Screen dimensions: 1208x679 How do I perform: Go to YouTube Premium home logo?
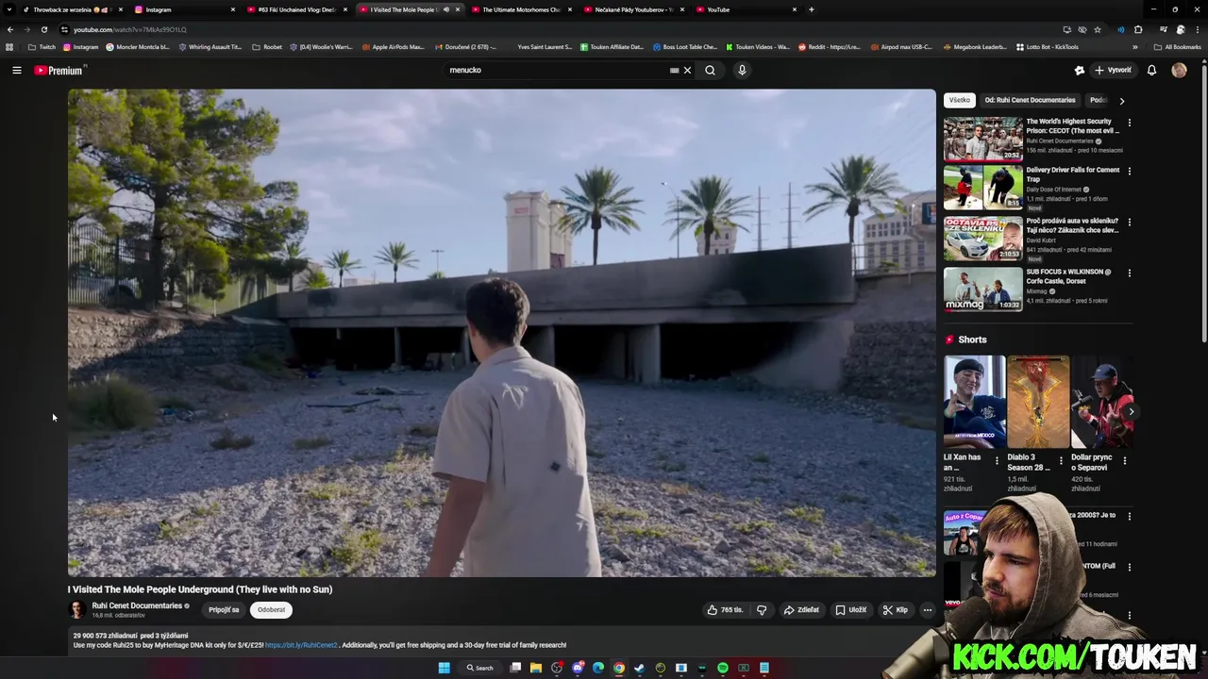[x=59, y=70]
